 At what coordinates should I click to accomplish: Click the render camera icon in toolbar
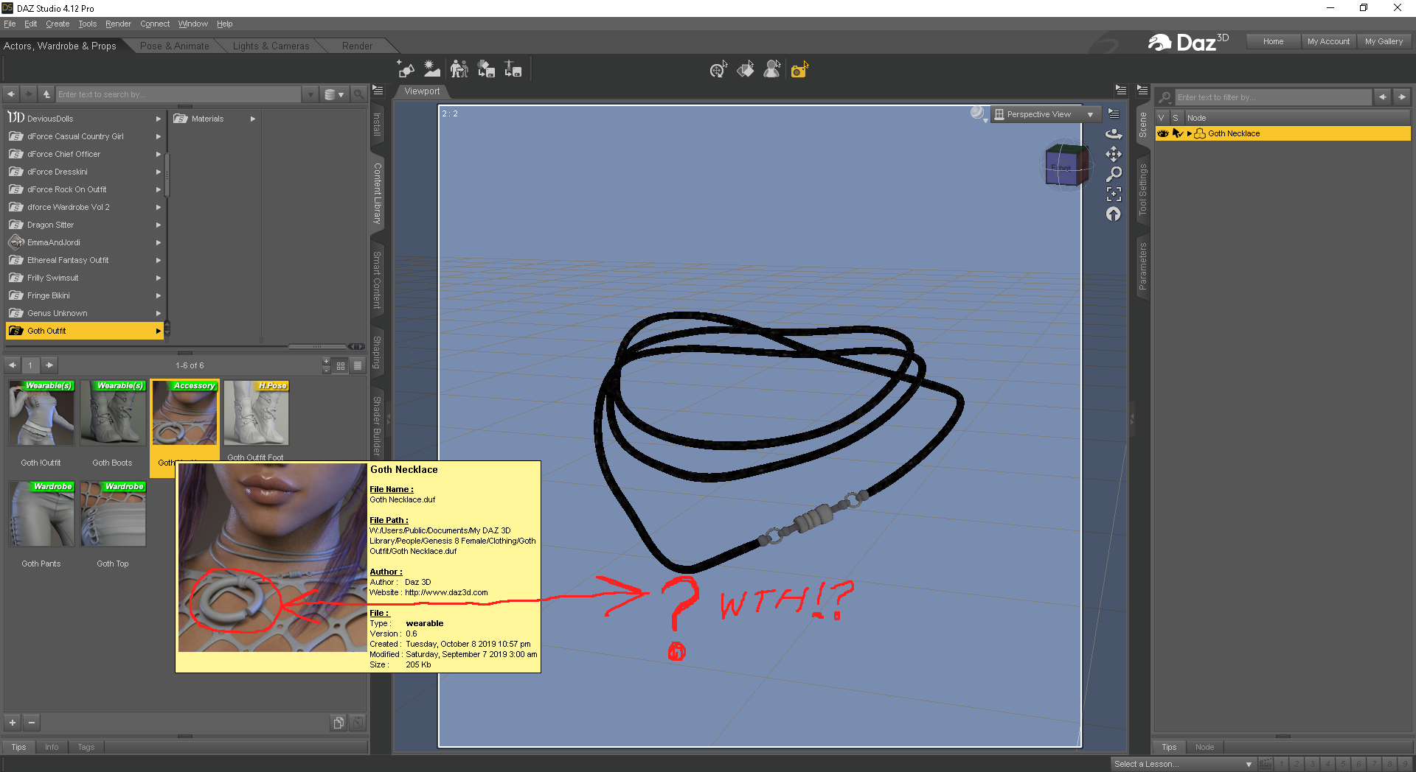click(x=799, y=69)
